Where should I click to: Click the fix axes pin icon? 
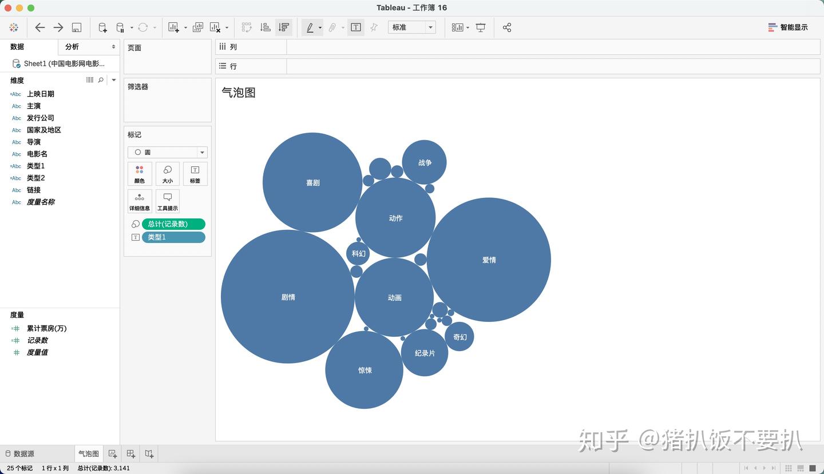[x=374, y=27]
